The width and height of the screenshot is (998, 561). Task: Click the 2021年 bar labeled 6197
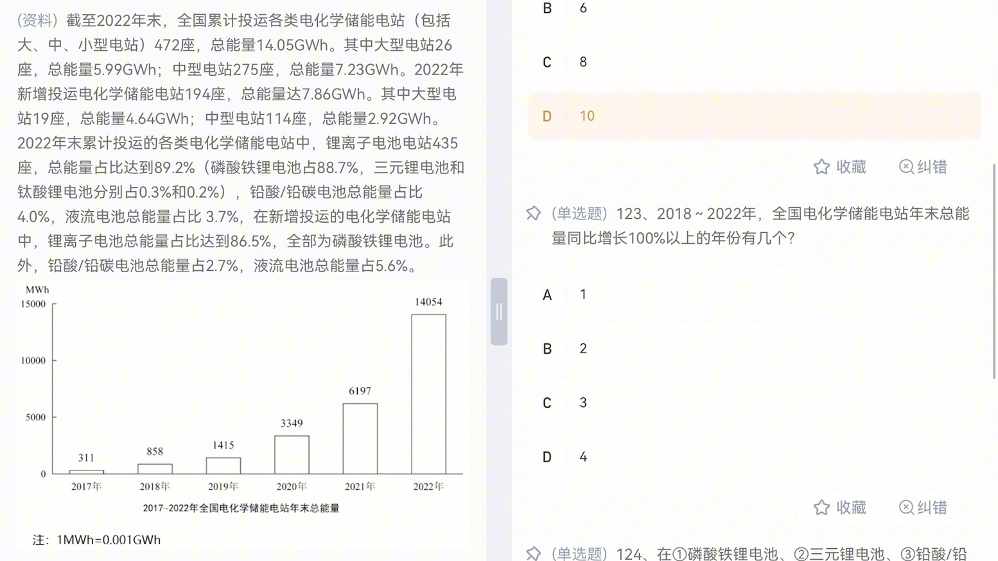tap(360, 438)
